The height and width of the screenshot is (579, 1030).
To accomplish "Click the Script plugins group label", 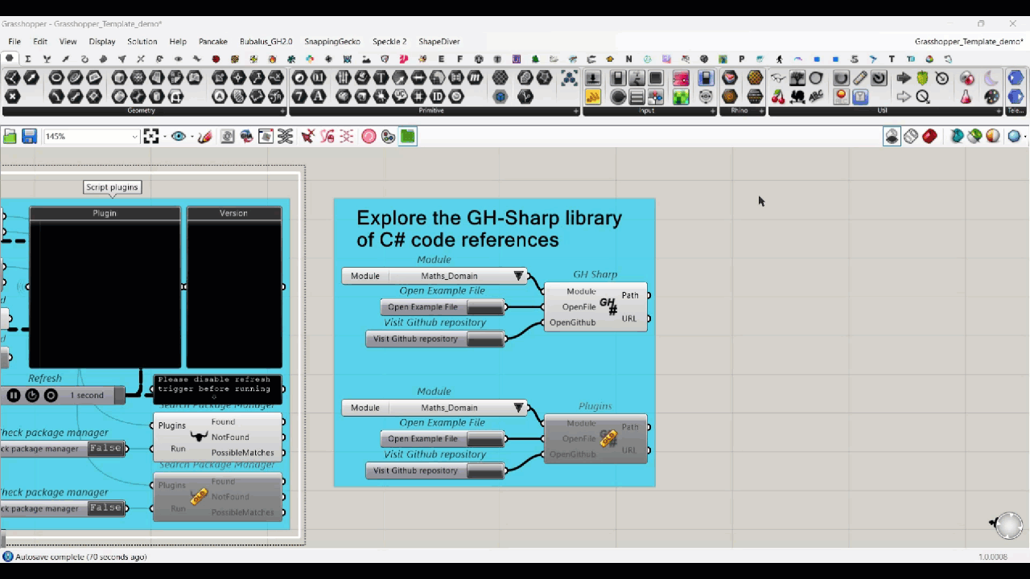I will coord(113,187).
